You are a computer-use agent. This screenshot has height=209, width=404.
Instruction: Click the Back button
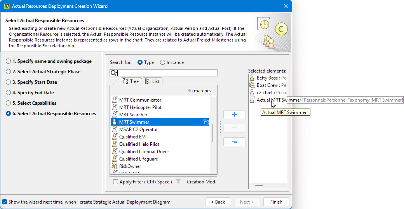pyautogui.click(x=218, y=202)
